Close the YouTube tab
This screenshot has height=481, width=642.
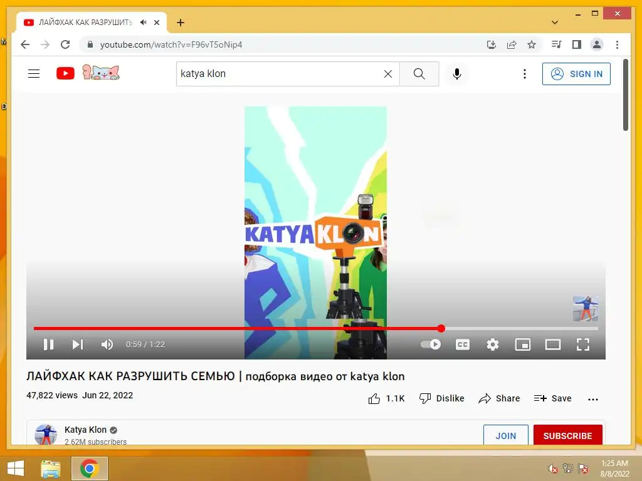[157, 23]
